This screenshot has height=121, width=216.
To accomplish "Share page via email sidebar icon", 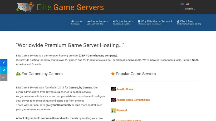I will (x=4, y=77).
